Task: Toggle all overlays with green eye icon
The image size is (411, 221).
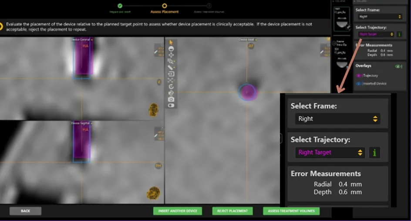Action: click(397, 66)
